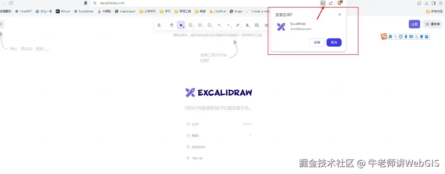
Task: Click the Sogou S logo icon
Action: click(384, 36)
